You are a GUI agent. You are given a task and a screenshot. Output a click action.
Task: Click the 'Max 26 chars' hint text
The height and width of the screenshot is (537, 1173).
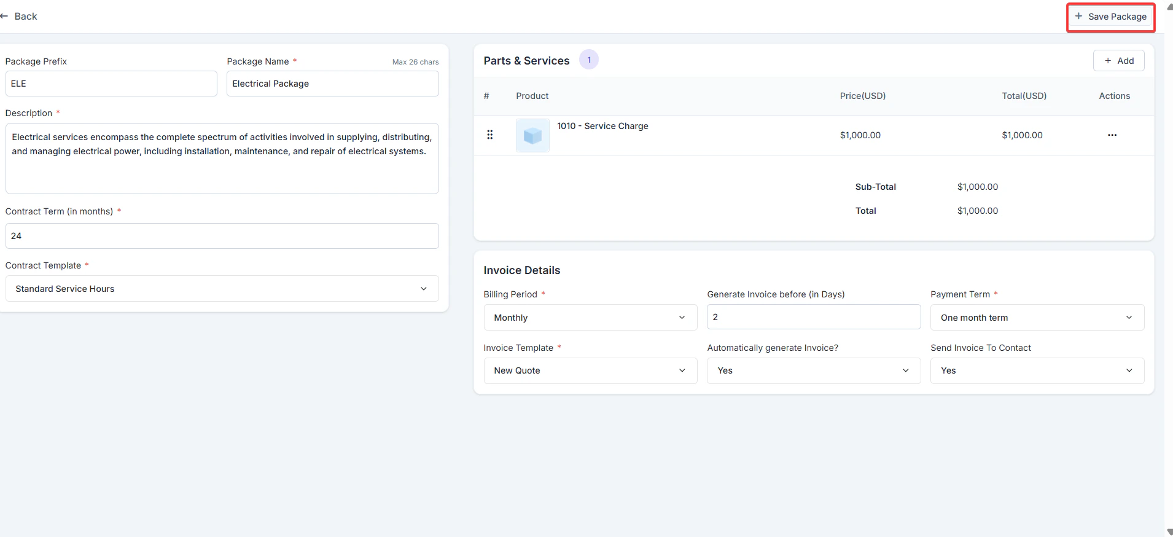point(415,62)
